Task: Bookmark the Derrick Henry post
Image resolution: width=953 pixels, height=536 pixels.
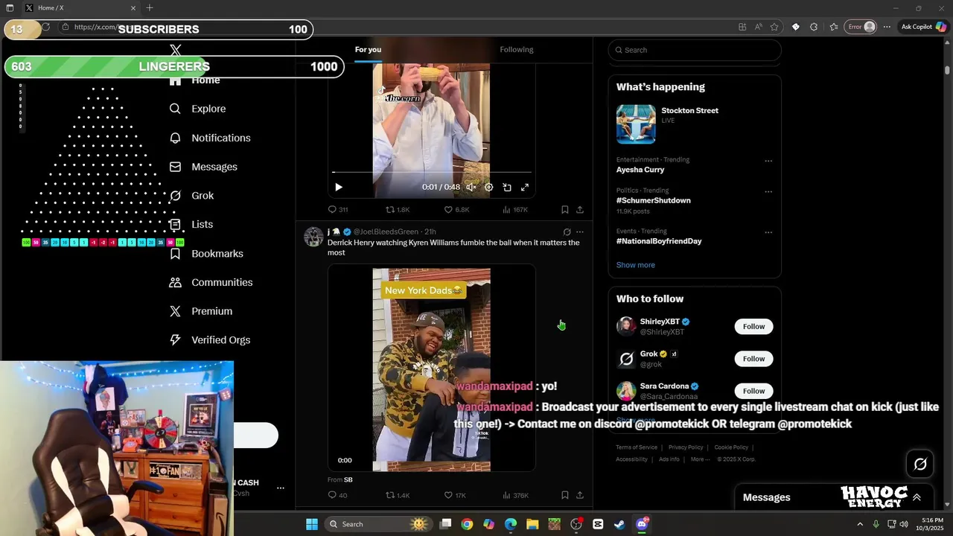Action: tap(565, 495)
